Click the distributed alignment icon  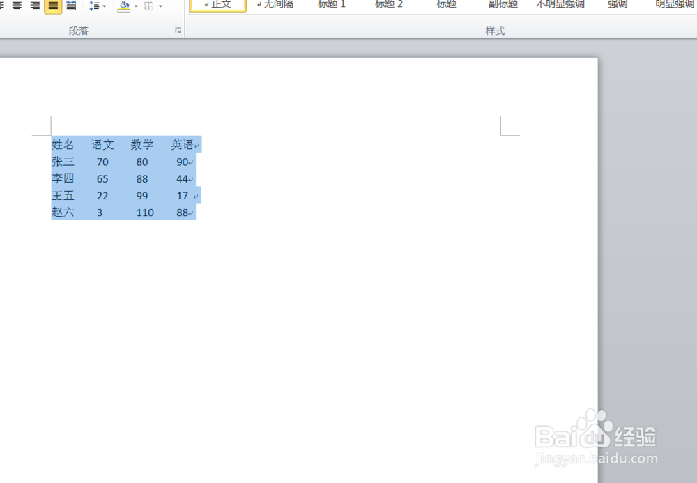70,6
